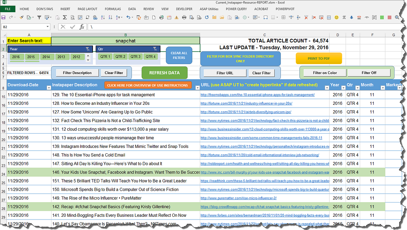Toggle QTR 2 in the Qtr slicer
407x230 pixels.
(x=121, y=57)
